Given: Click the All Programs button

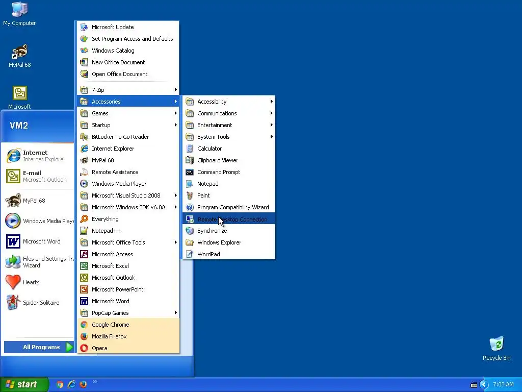Looking at the screenshot, I should coord(39,347).
